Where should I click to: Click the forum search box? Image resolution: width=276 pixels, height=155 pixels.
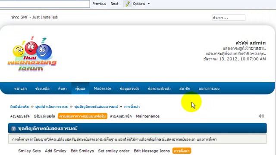pos(229,18)
